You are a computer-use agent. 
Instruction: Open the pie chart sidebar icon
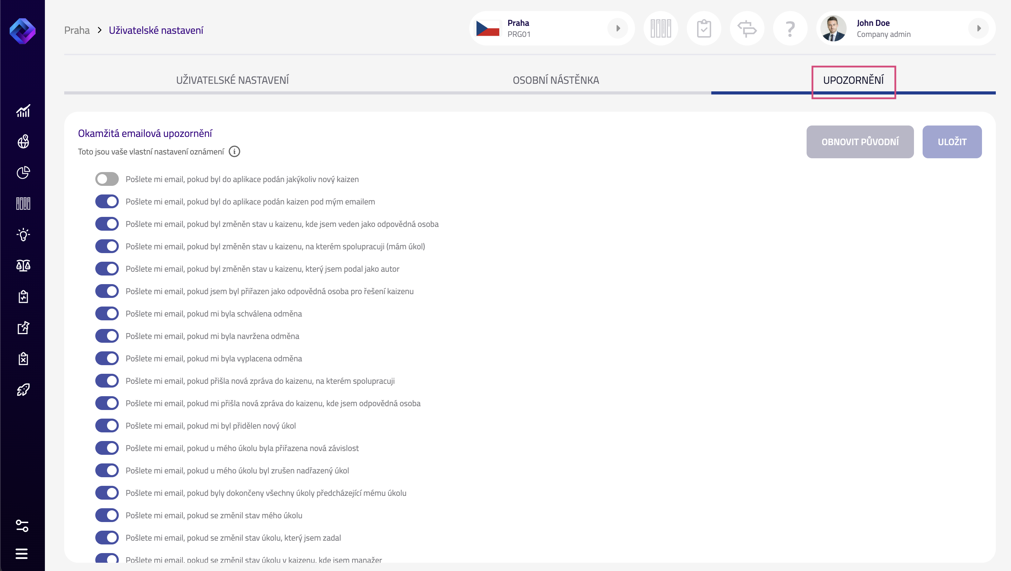tap(23, 172)
